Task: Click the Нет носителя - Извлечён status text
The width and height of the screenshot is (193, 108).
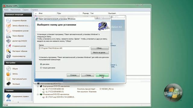Action: [x=87, y=92]
